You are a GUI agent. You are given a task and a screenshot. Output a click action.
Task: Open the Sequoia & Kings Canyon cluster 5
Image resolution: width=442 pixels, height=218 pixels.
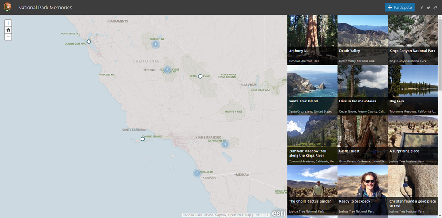[x=168, y=70]
